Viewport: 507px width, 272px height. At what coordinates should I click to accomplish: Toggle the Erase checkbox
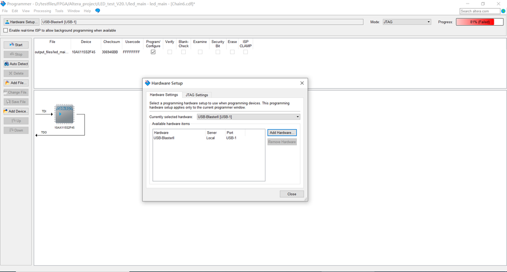[x=232, y=52]
